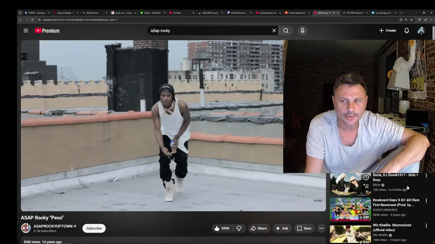Open the account avatar menu
435x244 pixels.
pyautogui.click(x=421, y=30)
